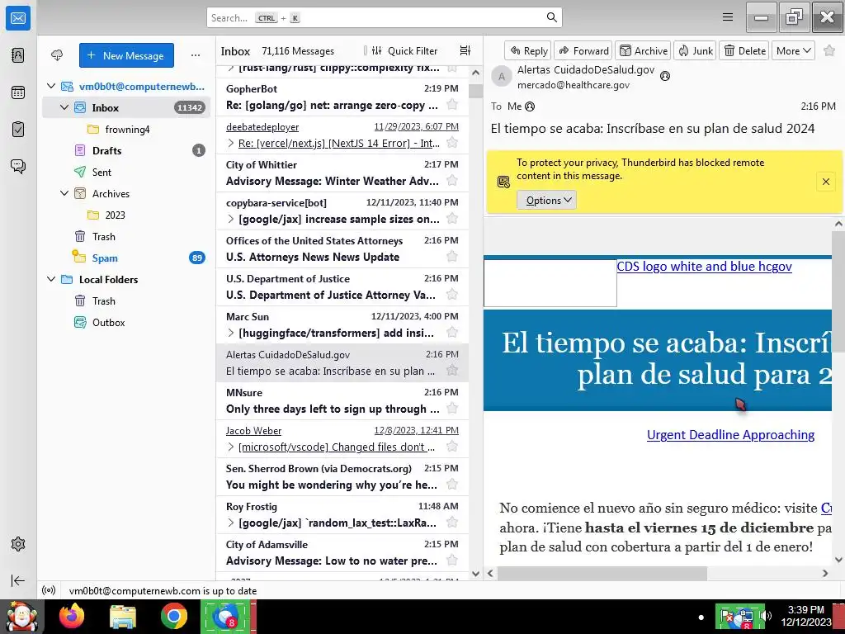
Task: Click the search magnifier icon
Action: coord(551,17)
